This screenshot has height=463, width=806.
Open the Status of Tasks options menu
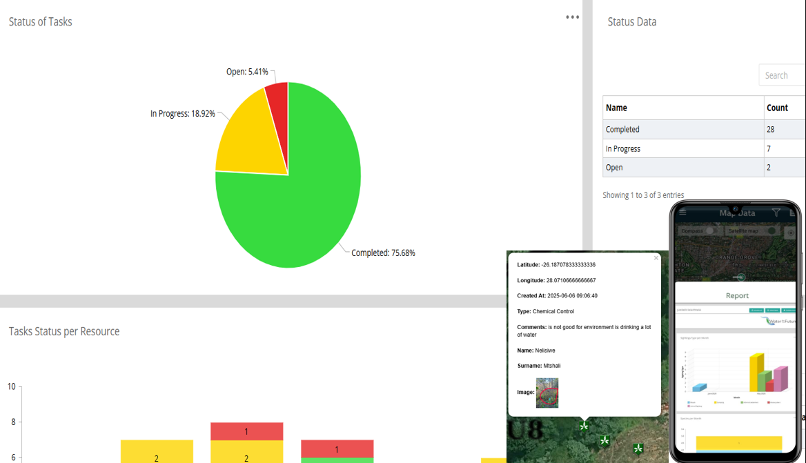(572, 17)
